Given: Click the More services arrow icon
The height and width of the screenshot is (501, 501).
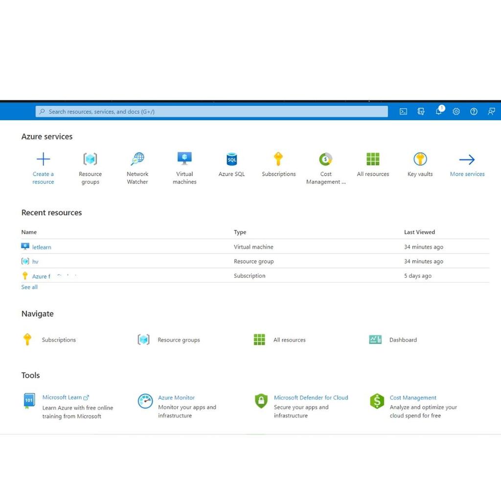Looking at the screenshot, I should tap(467, 159).
